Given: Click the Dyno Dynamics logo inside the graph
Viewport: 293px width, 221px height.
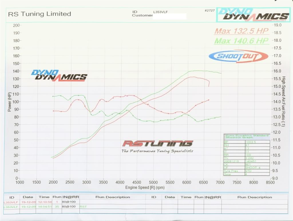Looking at the screenshot, I should coord(59,74).
